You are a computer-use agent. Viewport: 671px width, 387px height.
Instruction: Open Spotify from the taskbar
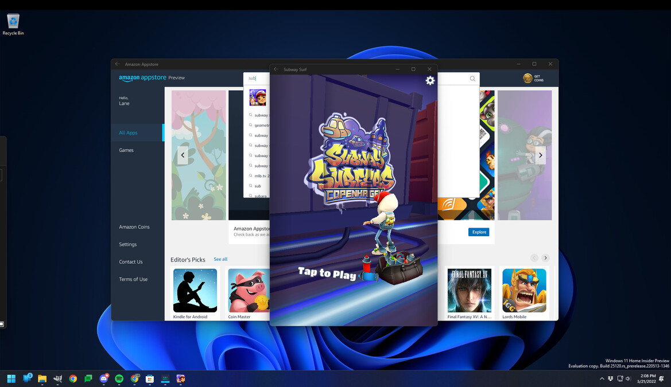point(119,378)
